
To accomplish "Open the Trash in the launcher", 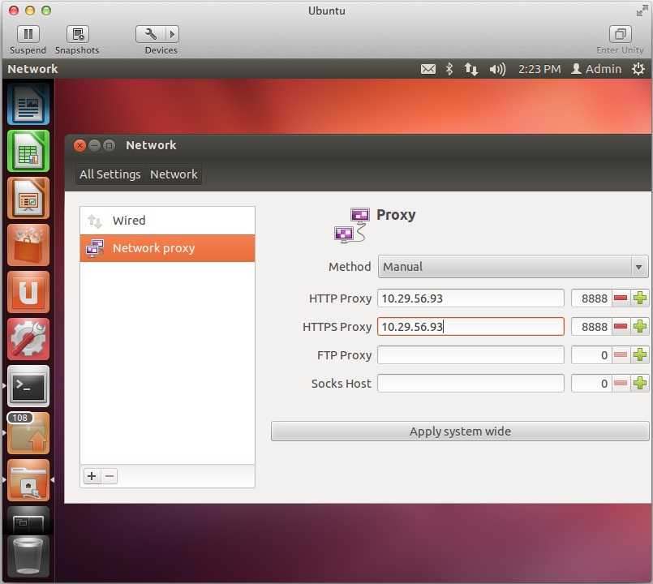I will pyautogui.click(x=28, y=556).
